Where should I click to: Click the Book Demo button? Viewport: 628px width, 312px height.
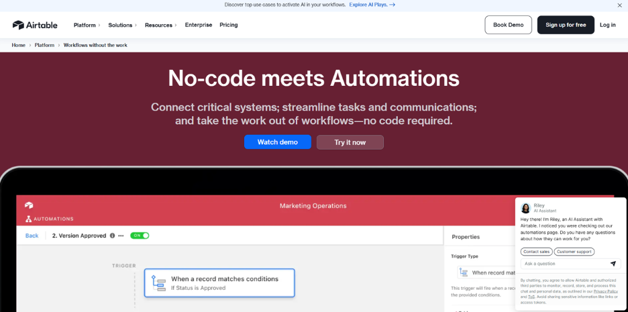pyautogui.click(x=509, y=25)
